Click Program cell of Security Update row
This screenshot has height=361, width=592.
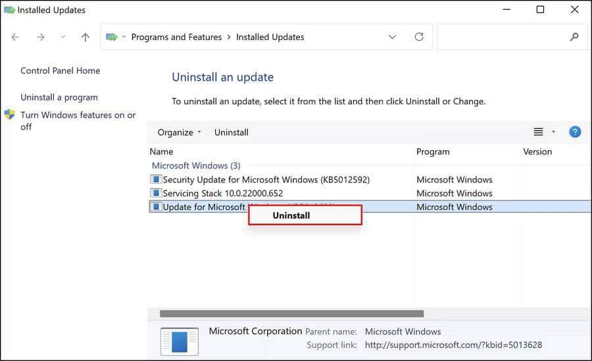(x=454, y=179)
